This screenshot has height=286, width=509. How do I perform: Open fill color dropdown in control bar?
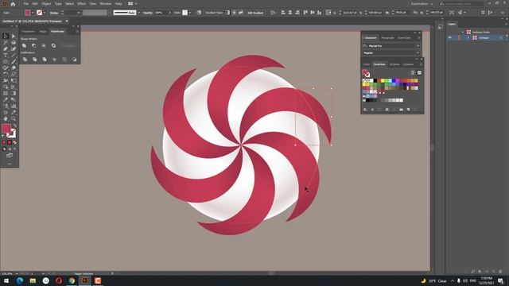33,13
